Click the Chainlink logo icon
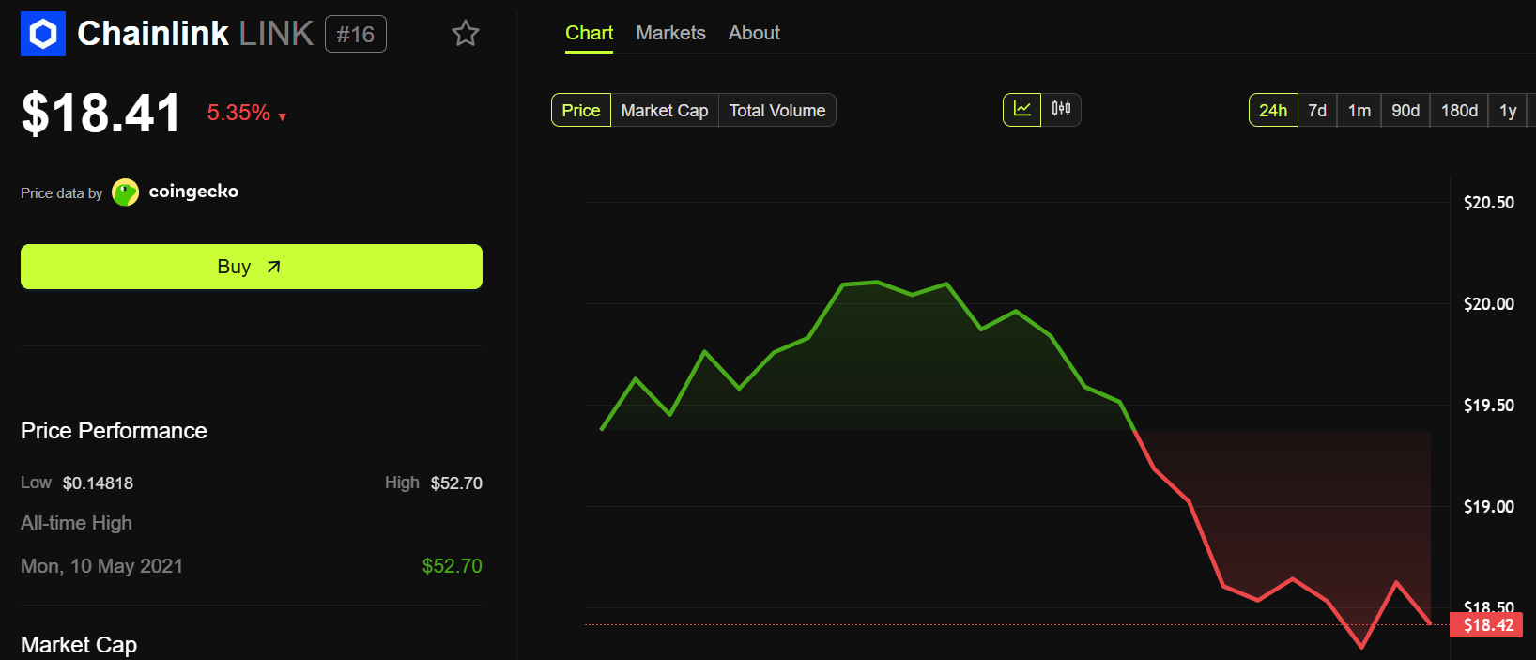The height and width of the screenshot is (660, 1536). 43,34
